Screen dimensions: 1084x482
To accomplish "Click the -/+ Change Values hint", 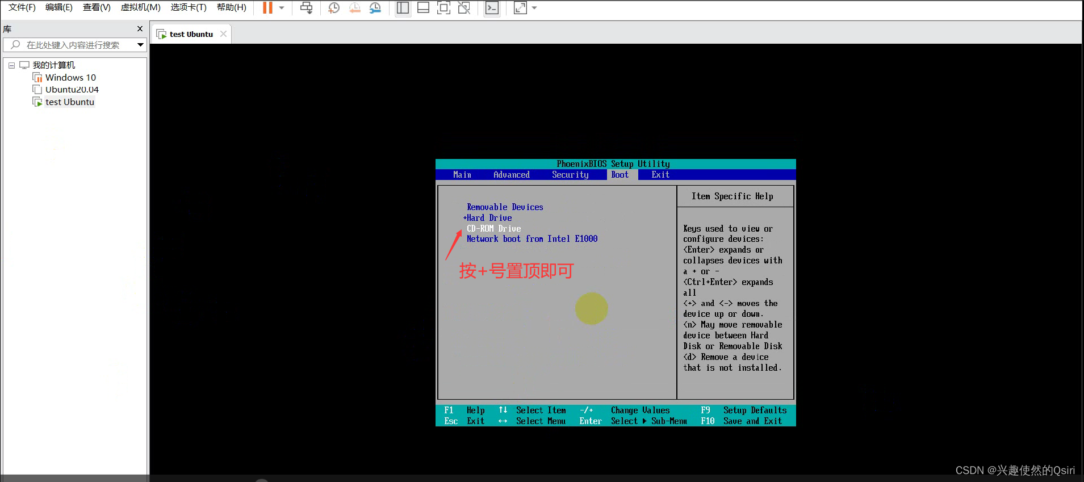I will tap(625, 410).
